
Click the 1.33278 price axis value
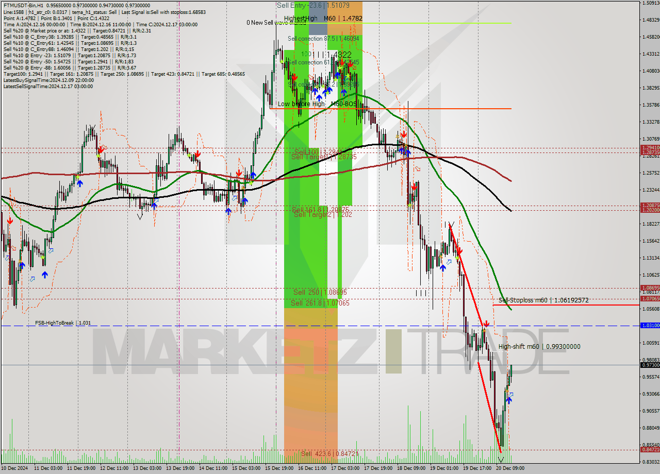(651, 122)
